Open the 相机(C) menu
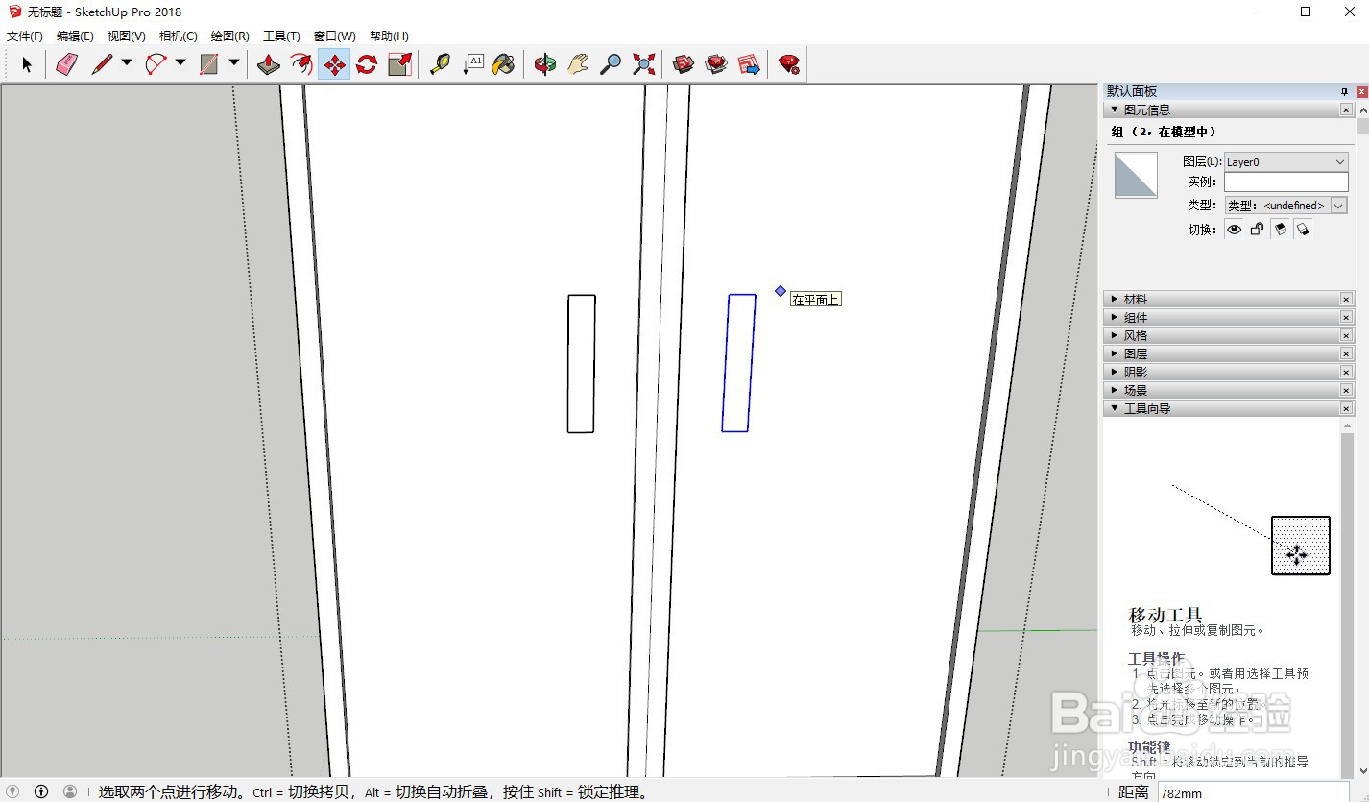1369x802 pixels. point(178,36)
